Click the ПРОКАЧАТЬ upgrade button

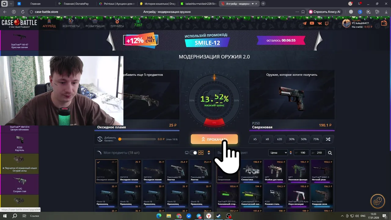point(214,139)
